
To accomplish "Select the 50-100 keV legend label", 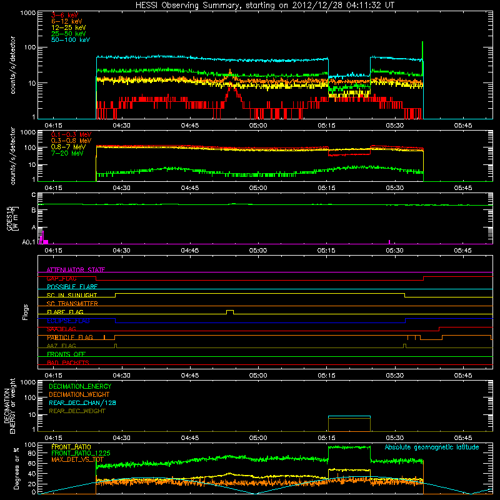I will tap(71, 40).
